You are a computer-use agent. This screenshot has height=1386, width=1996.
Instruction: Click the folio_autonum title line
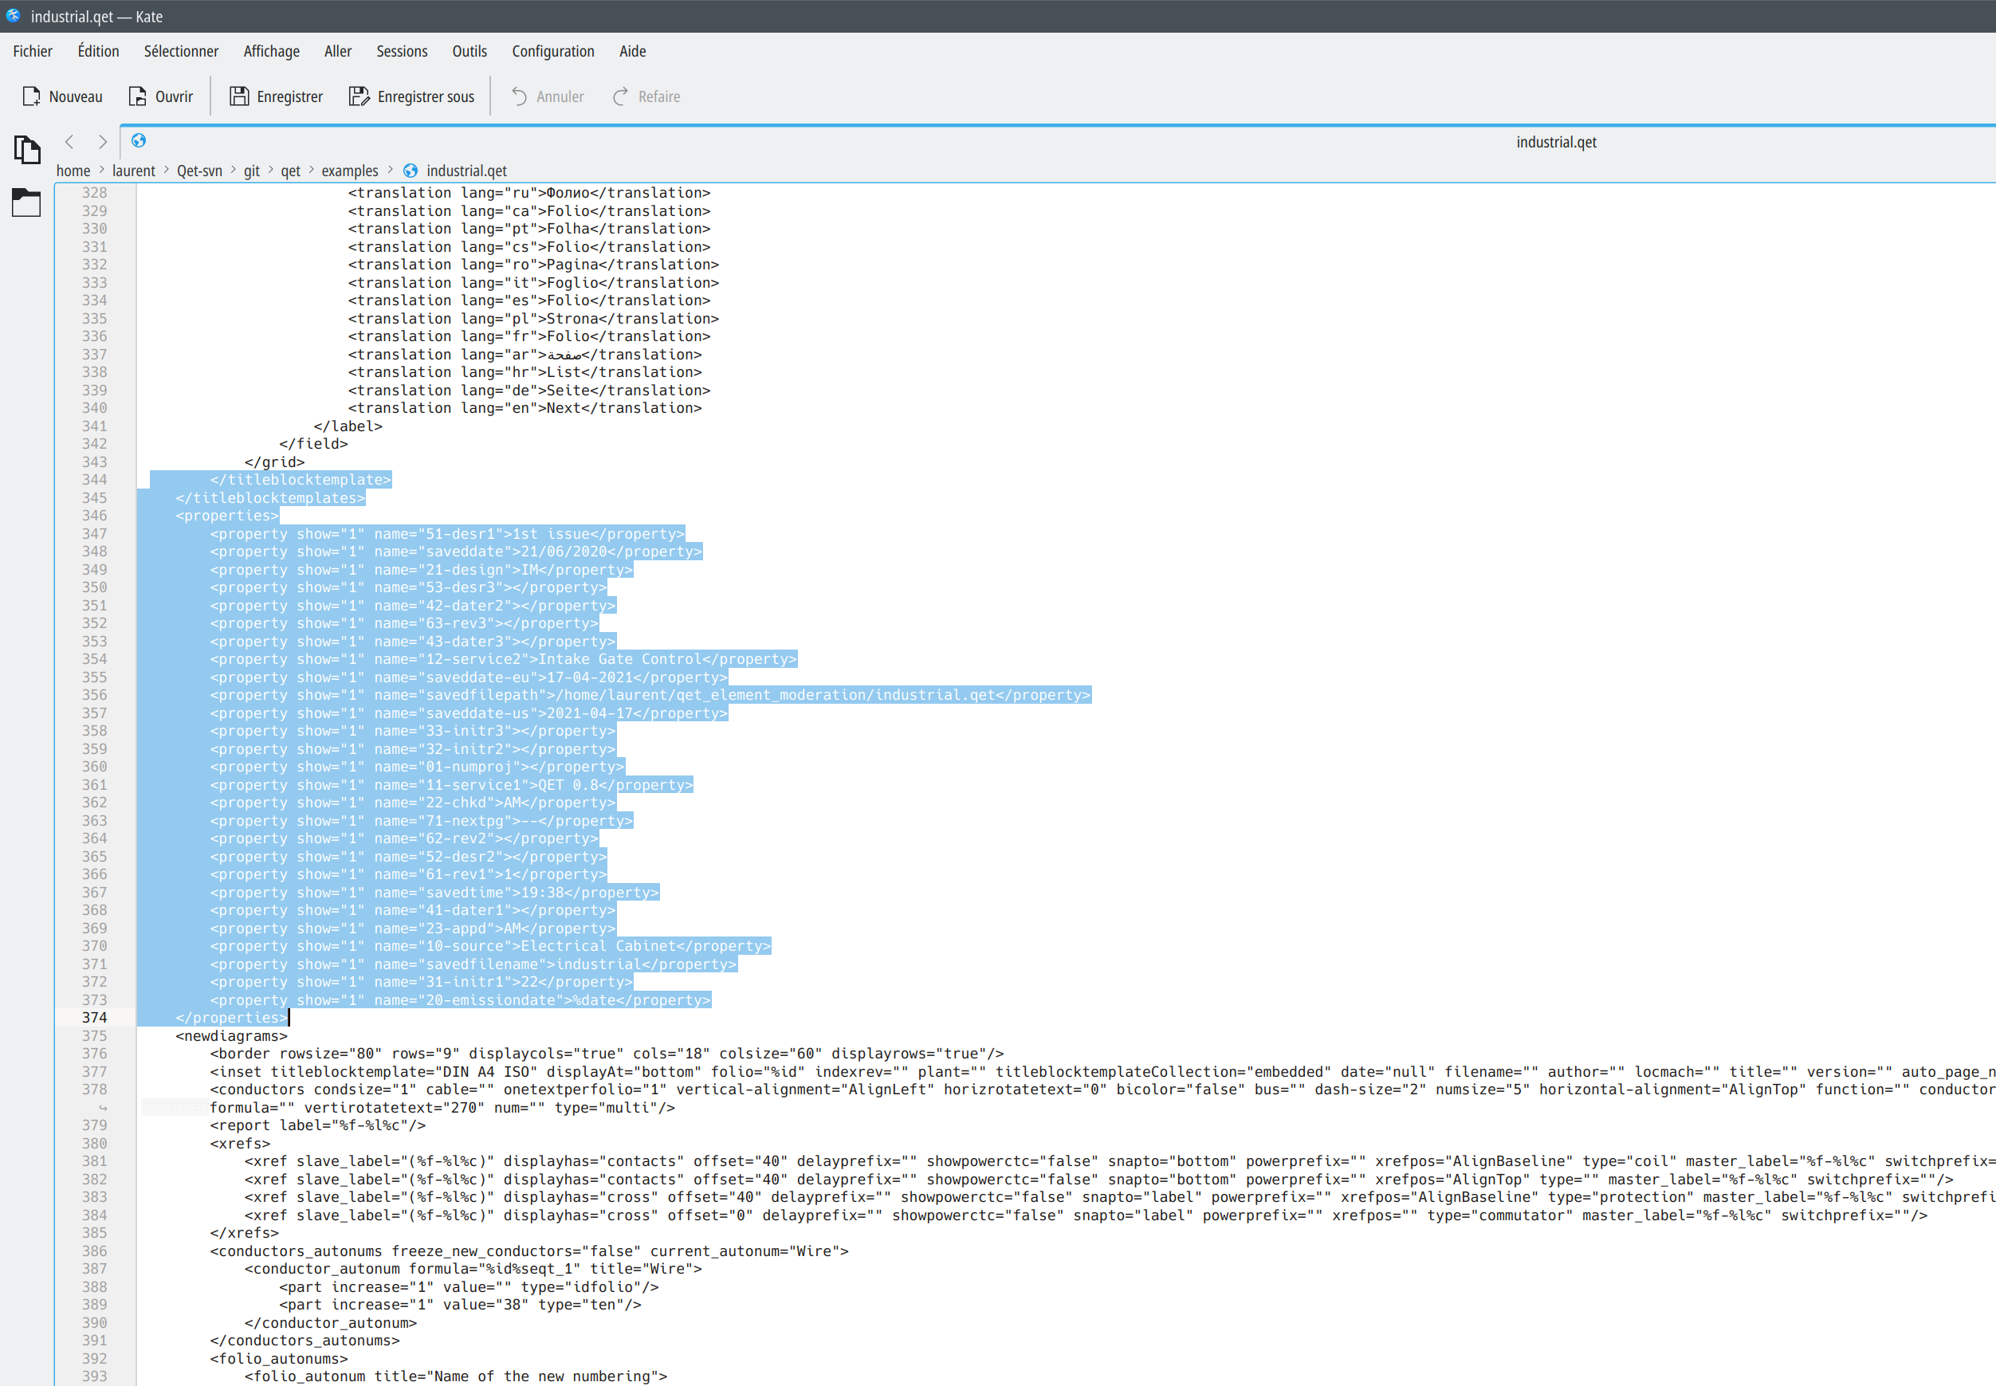(455, 1376)
